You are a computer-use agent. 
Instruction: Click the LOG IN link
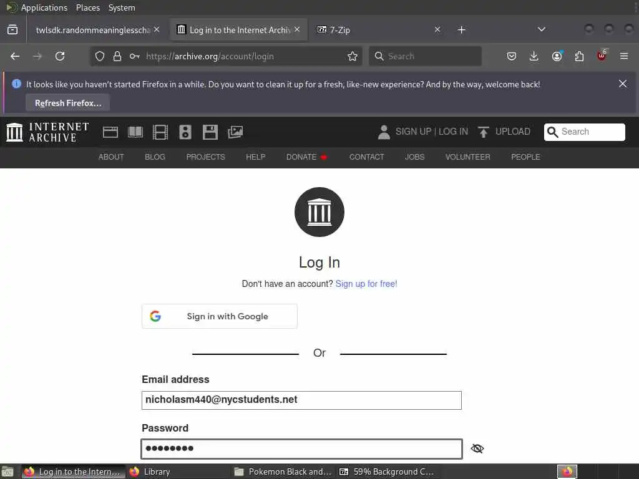(x=453, y=132)
